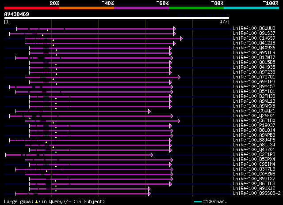Image resolution: width=283 pixels, height=205 pixels.
Task: Select the UniRef100_A9NPB3 label
Action: (254, 135)
